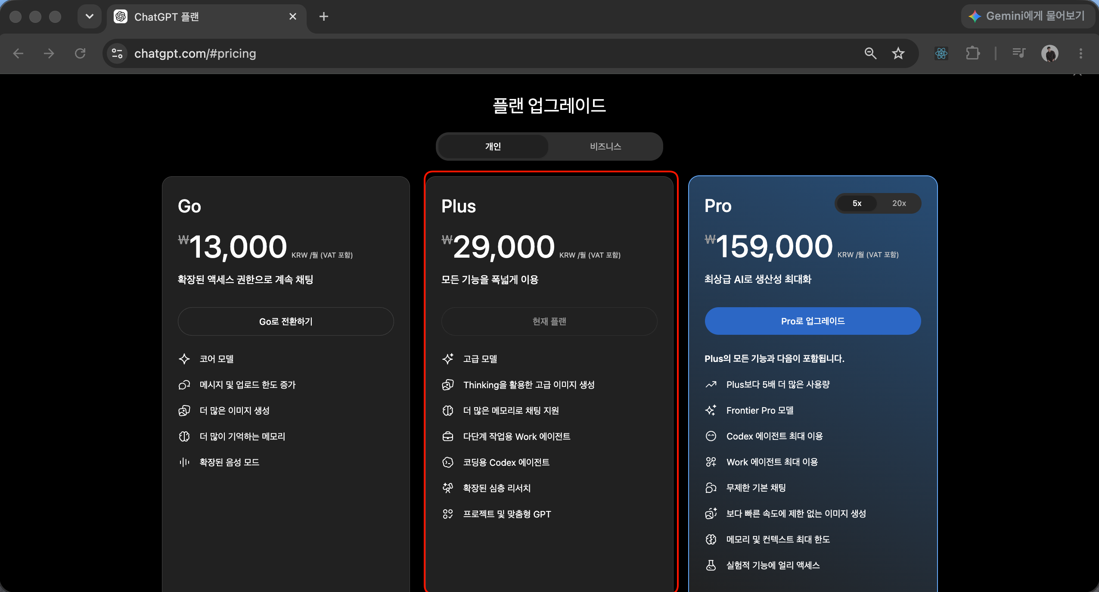Screen dimensions: 1099x592
Task: Click the ₩159,000 Pro price
Action: (769, 246)
